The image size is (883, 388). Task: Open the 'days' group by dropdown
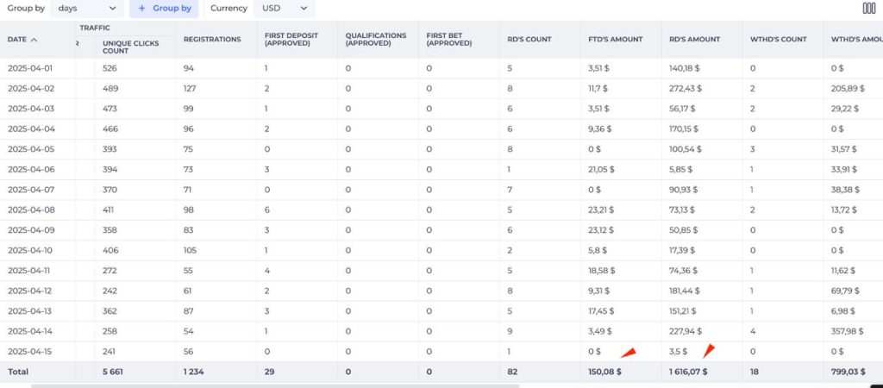point(87,9)
